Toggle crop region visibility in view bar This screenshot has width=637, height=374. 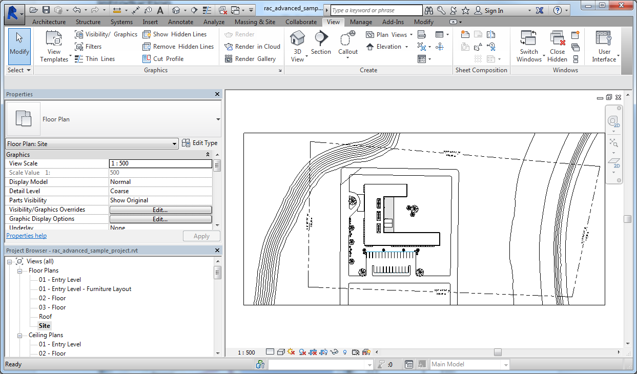[x=324, y=352]
